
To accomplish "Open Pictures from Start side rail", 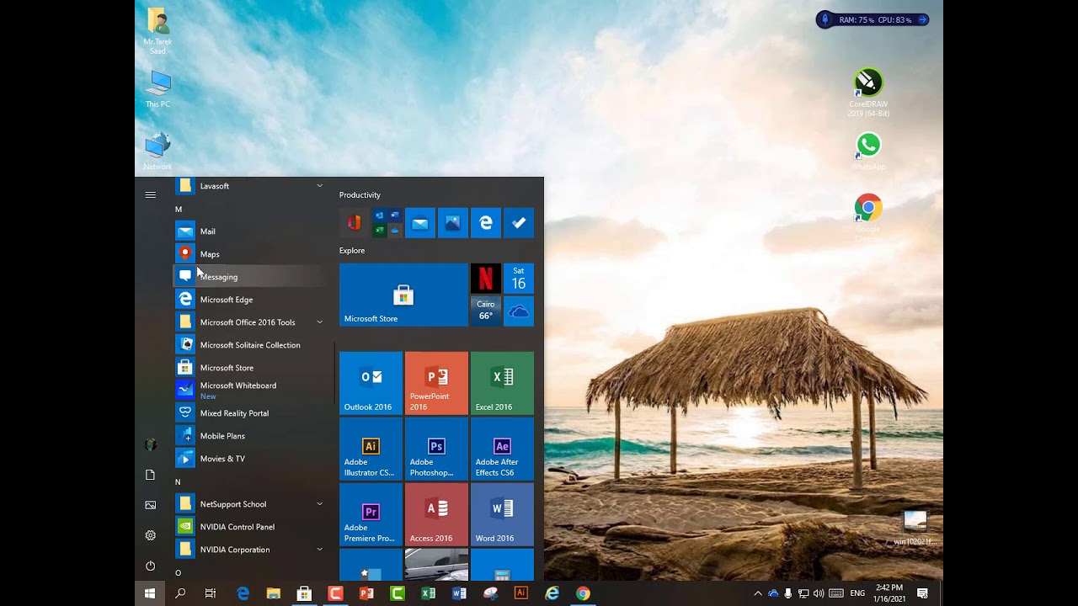I will pos(151,505).
